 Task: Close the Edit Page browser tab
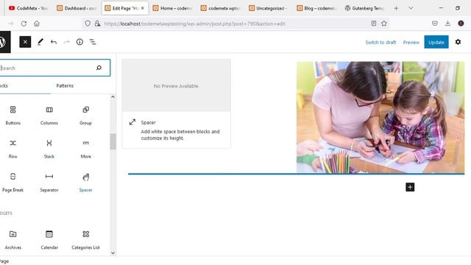(x=143, y=8)
